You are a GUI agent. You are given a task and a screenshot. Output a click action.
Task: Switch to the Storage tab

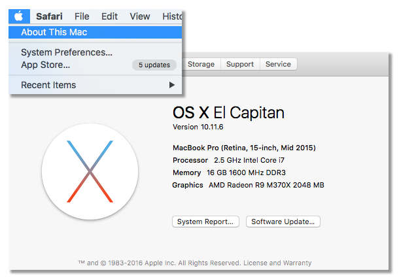(201, 64)
